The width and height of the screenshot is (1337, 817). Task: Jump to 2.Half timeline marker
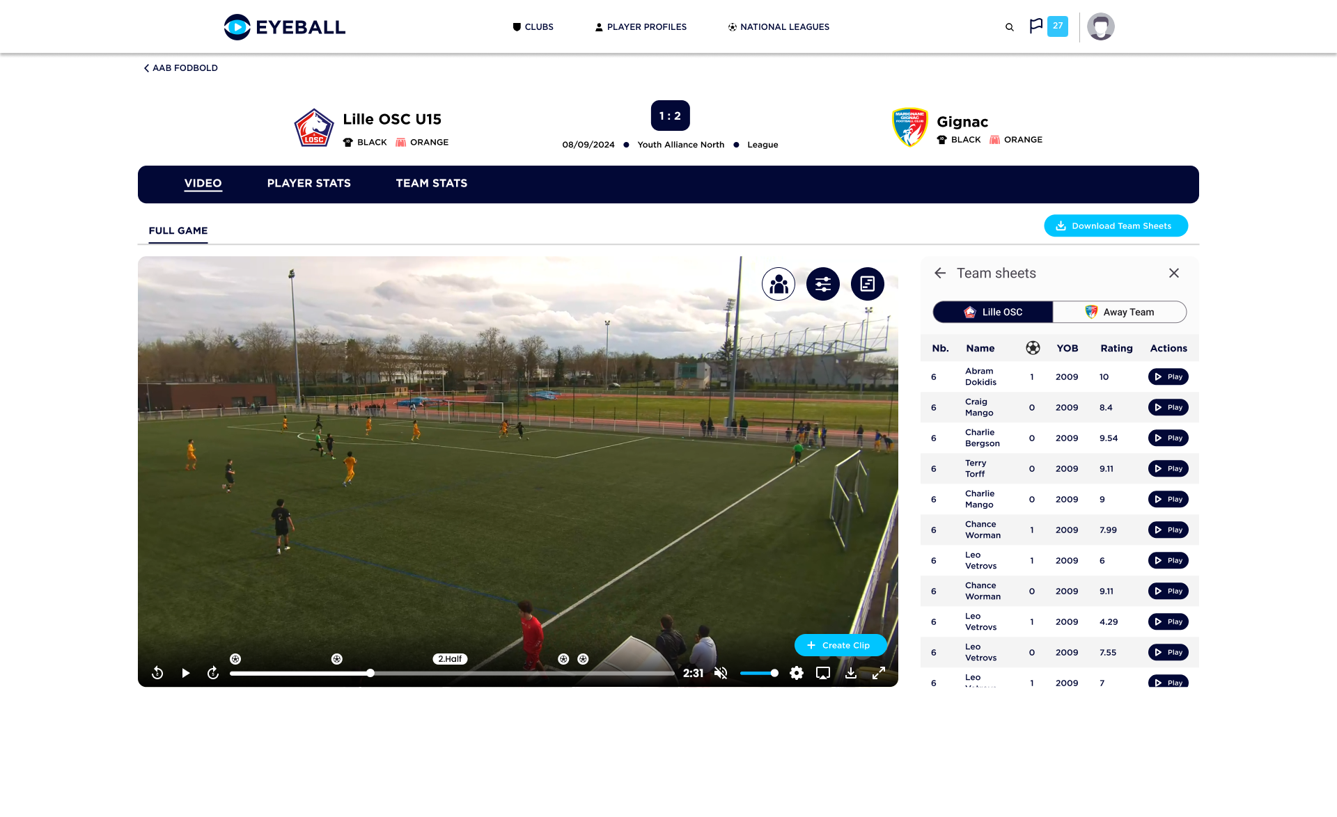point(450,659)
